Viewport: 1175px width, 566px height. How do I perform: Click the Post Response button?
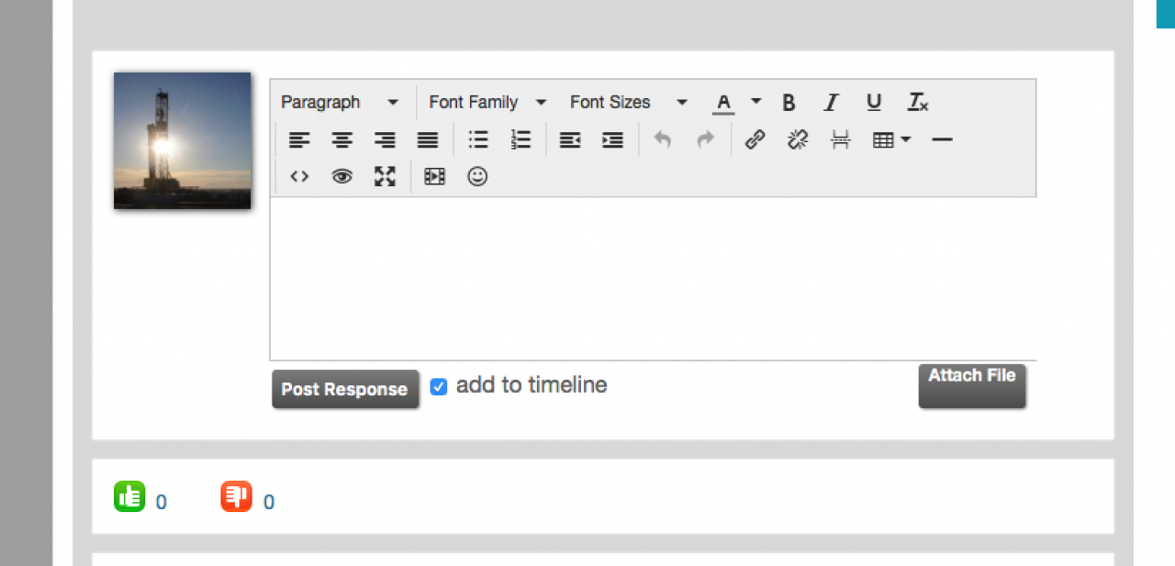344,390
